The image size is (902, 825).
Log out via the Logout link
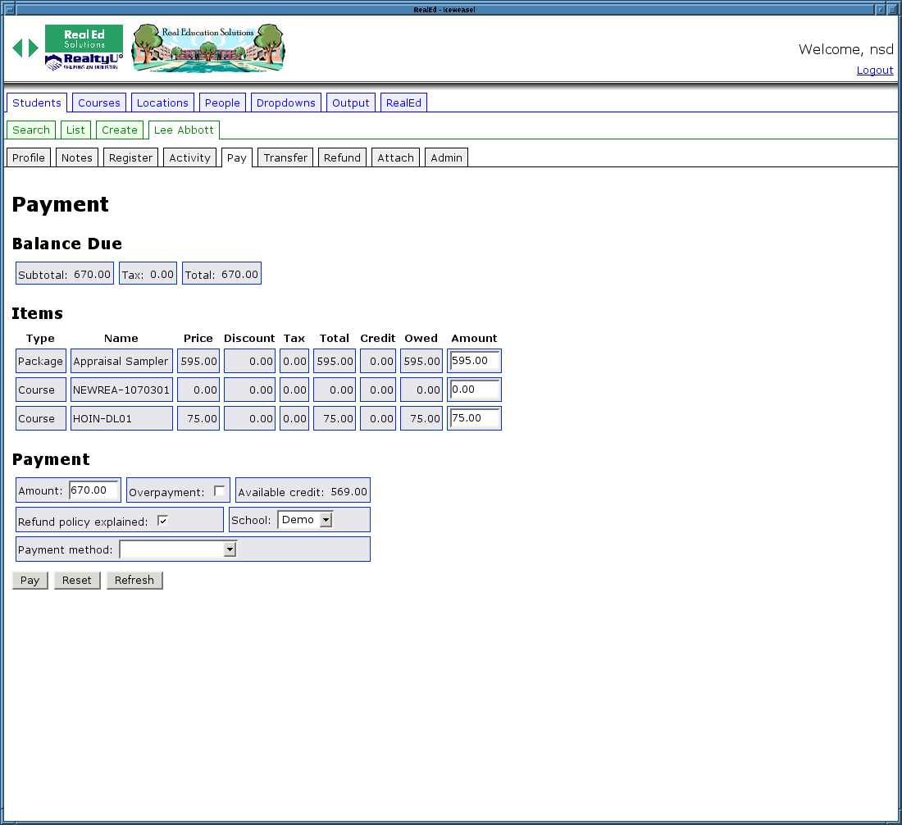click(875, 71)
